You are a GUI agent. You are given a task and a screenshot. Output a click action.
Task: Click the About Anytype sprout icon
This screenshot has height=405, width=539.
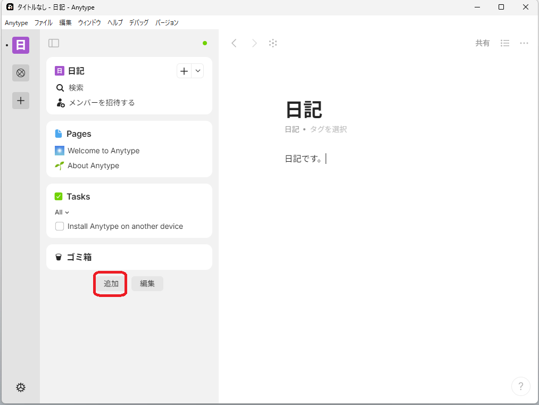tap(60, 166)
